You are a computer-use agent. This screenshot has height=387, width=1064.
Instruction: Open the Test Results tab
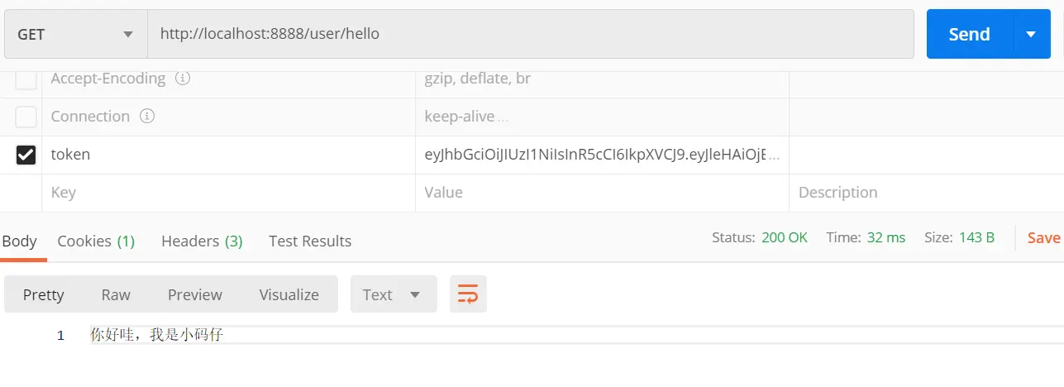coord(310,241)
